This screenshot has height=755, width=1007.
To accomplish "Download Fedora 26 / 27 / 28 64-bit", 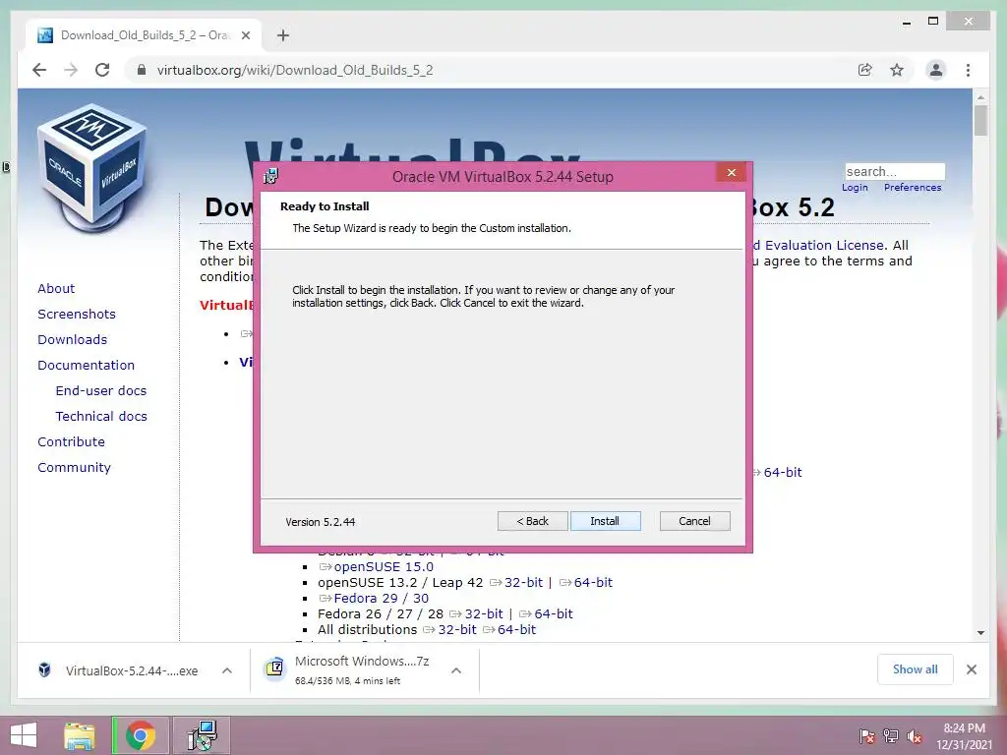I will tap(553, 613).
